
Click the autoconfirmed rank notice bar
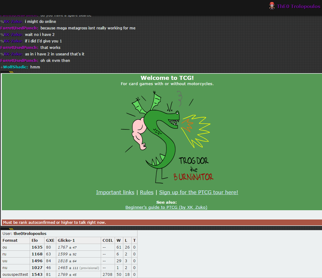[161, 222]
